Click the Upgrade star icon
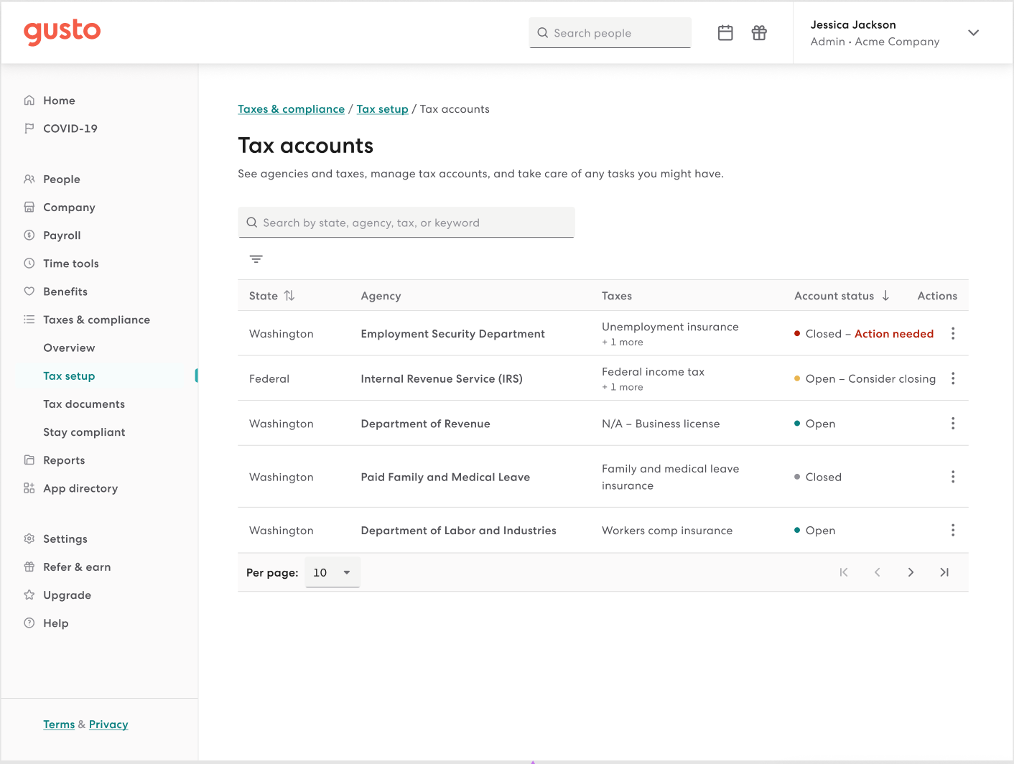1014x764 pixels. point(29,595)
